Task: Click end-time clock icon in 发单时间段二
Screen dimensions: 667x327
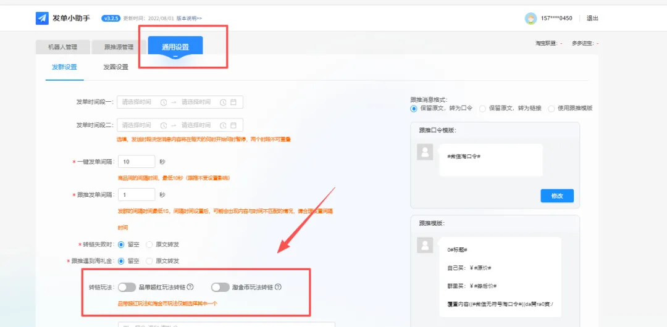Action: tap(224, 125)
